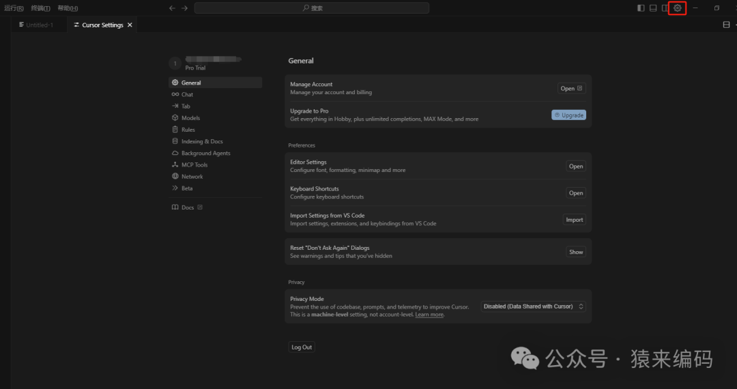The width and height of the screenshot is (737, 389).
Task: Open Models section cube icon
Action: click(x=175, y=118)
